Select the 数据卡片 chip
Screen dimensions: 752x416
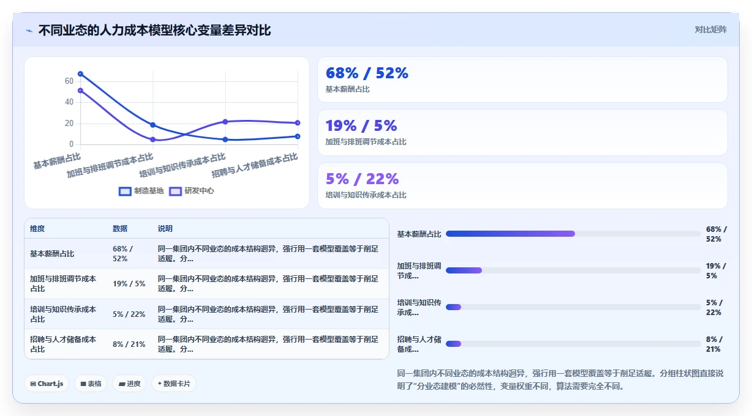174,384
